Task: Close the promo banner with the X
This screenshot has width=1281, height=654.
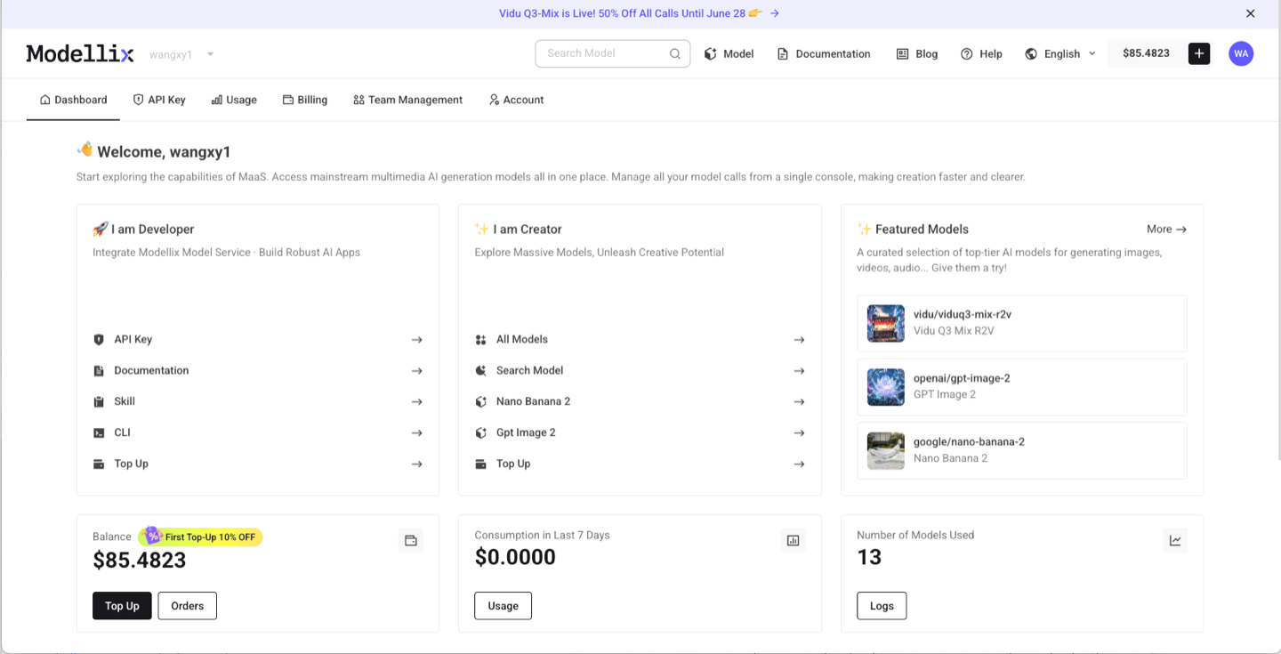Action: (1250, 13)
